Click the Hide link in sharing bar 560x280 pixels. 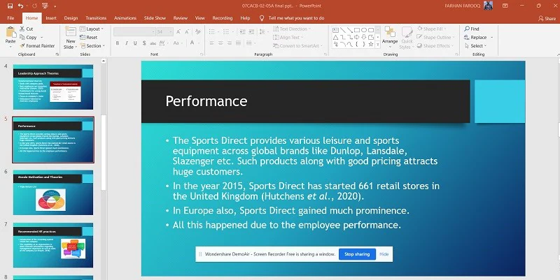pos(384,254)
